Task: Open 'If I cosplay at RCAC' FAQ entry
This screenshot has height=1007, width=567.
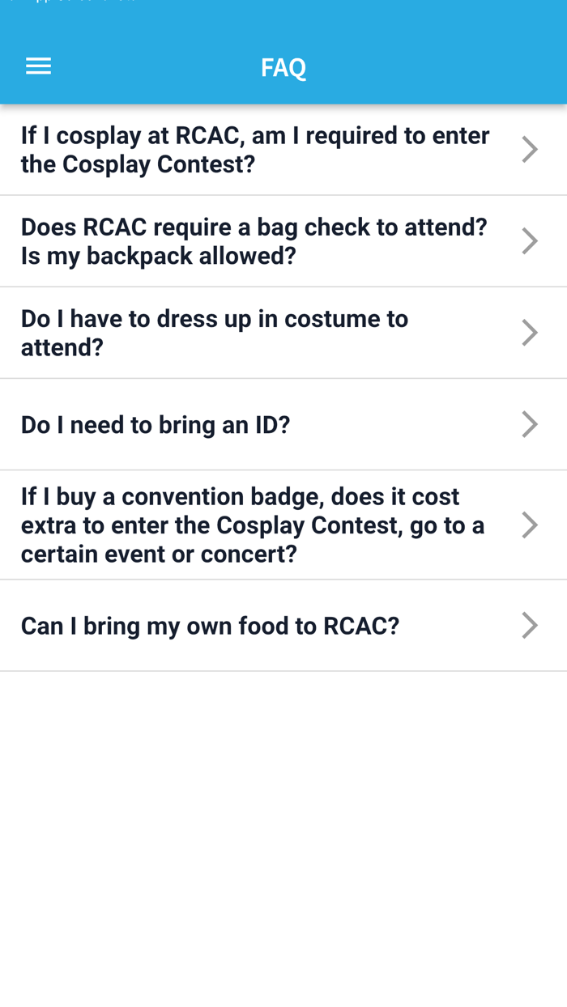Action: click(x=255, y=149)
